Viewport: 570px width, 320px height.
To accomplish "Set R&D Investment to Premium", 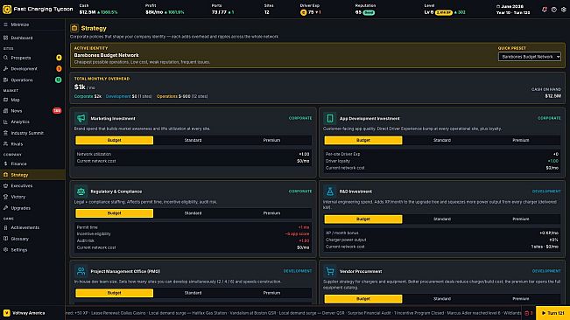I will coord(521,219).
